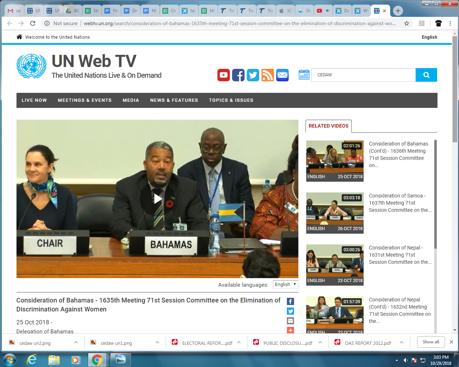Click Show all downloads button
Screen dimensions: 459x367
coord(431,342)
